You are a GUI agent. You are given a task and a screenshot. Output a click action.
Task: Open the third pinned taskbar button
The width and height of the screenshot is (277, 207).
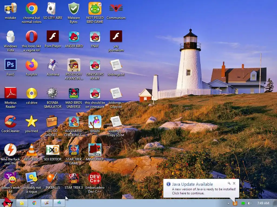[47, 203]
